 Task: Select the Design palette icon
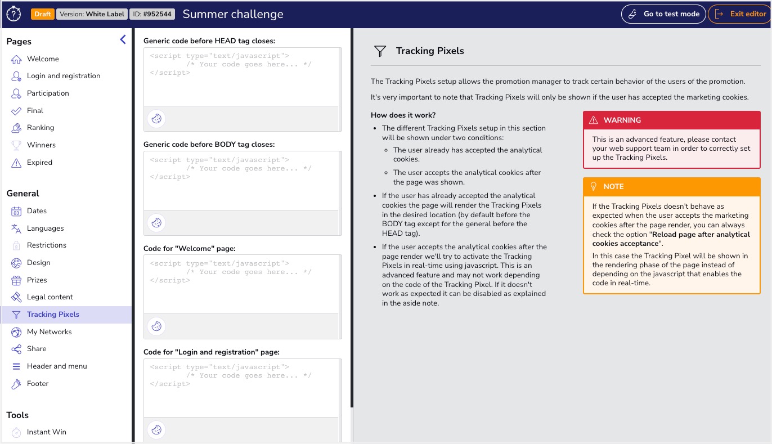tap(16, 263)
